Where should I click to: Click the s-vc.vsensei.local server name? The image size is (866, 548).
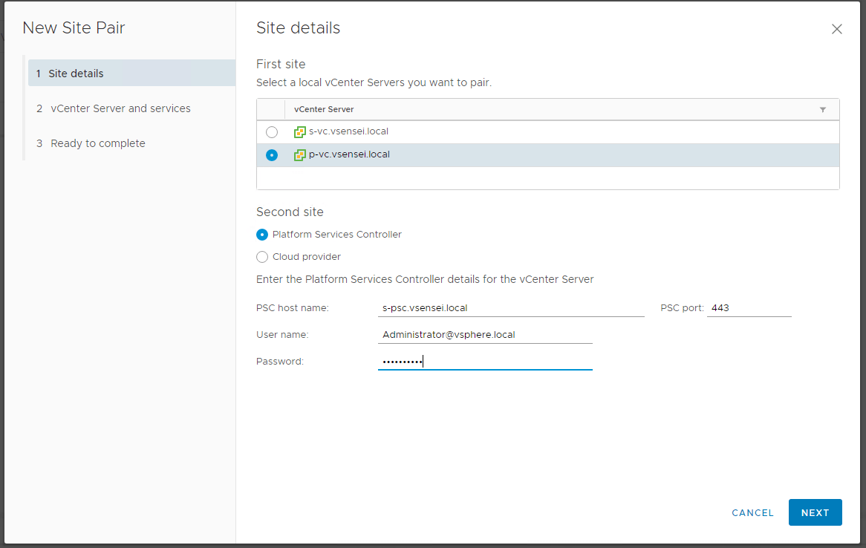pos(348,131)
